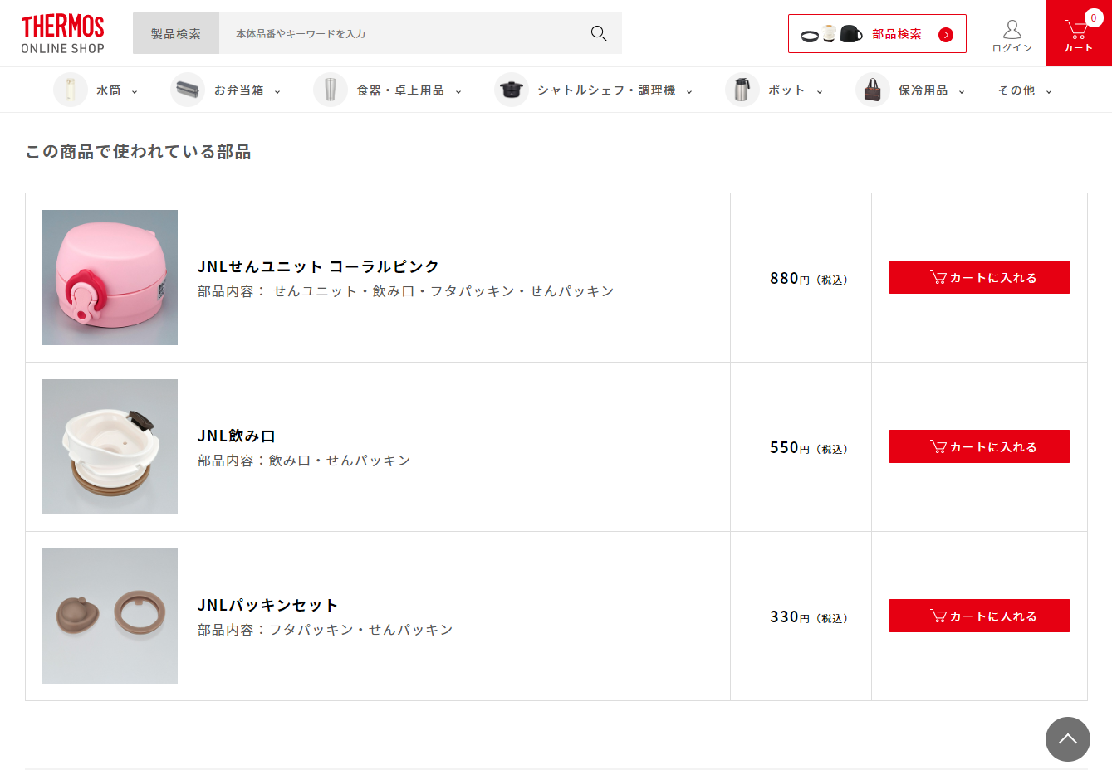Click the 880円 price
Viewport: 1112px width, 770px height.
pyautogui.click(x=809, y=279)
